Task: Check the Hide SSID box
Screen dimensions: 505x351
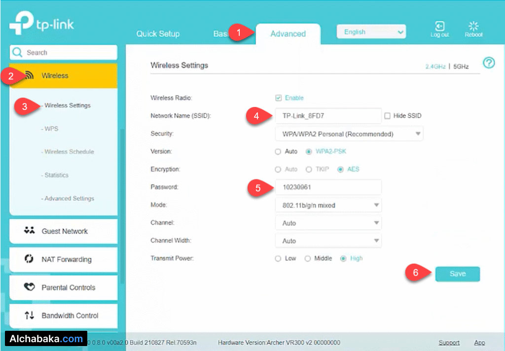Action: click(388, 115)
